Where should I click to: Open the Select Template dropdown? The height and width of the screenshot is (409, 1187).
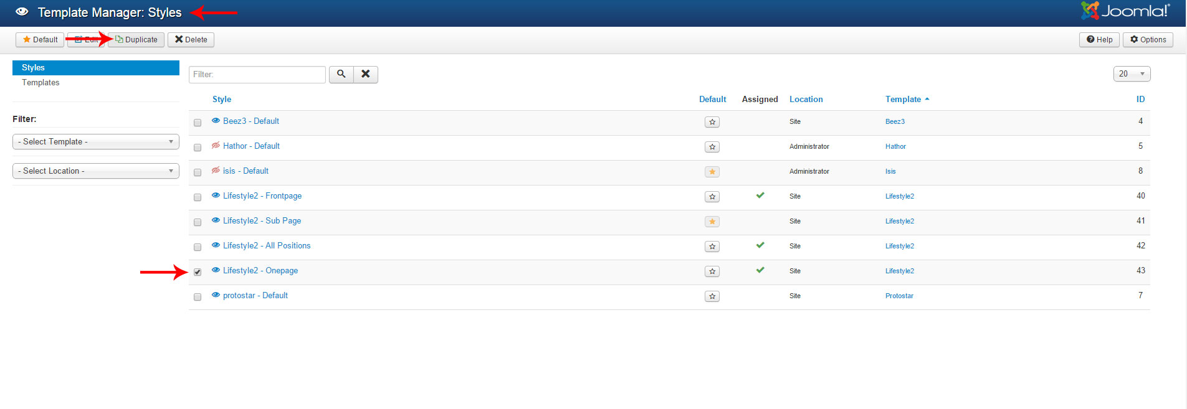tap(96, 142)
